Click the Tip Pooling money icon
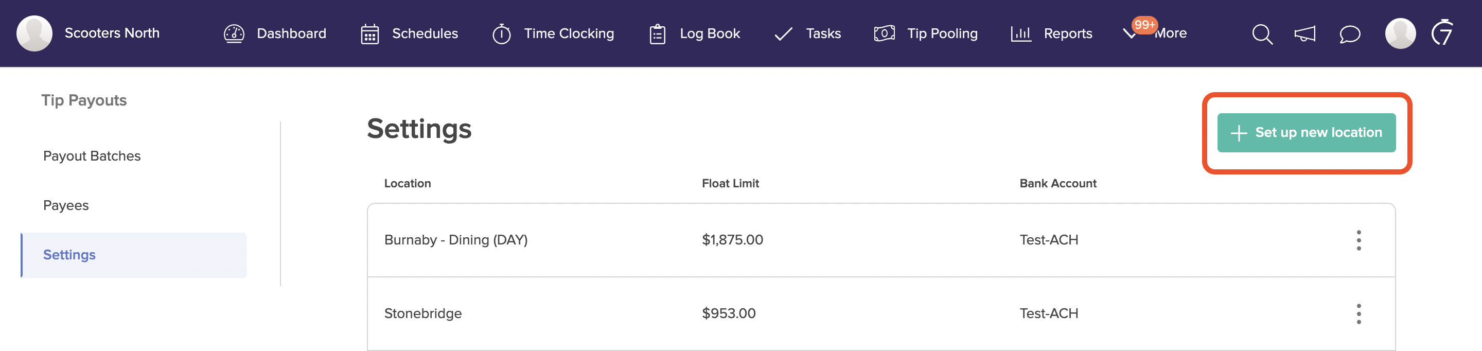 click(x=884, y=33)
